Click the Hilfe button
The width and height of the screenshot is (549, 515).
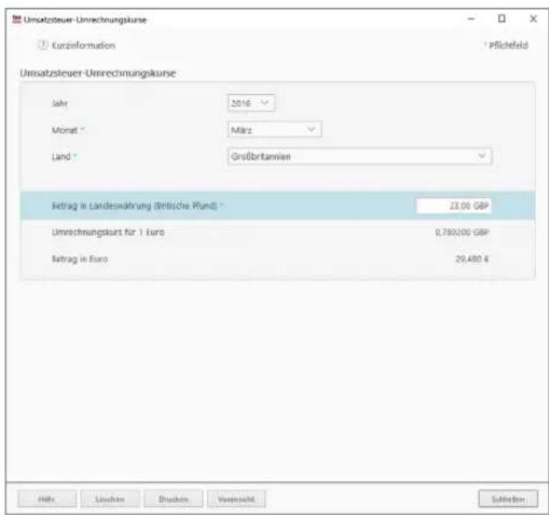46,499
